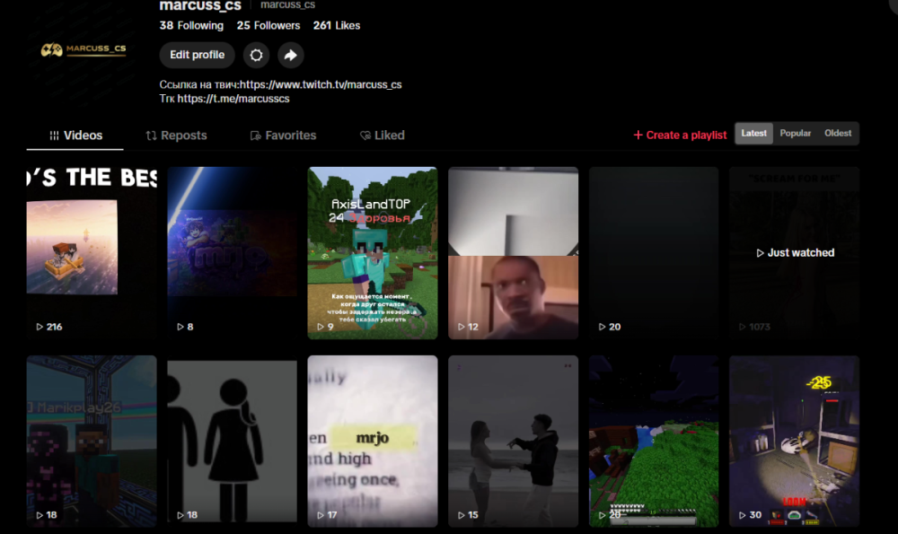Sort videos by Popular
This screenshot has width=898, height=534.
(795, 134)
